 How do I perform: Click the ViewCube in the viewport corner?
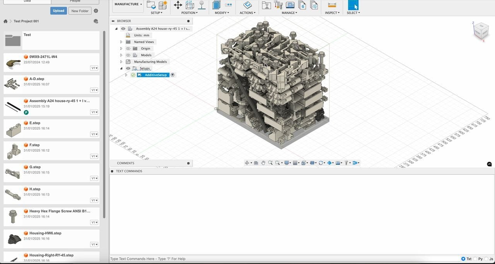tap(481, 30)
